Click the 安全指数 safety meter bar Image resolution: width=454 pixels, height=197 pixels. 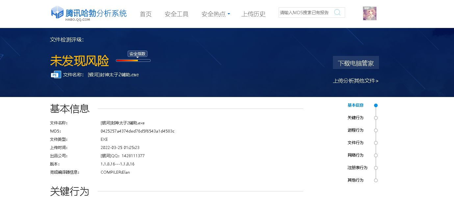(x=133, y=61)
